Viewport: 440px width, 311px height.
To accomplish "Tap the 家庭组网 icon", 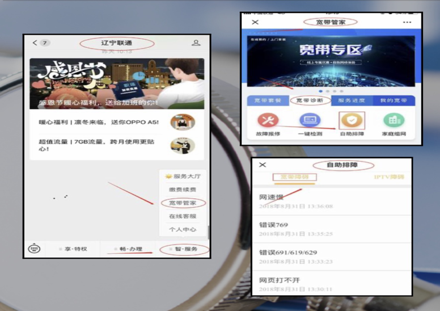I will coord(394,120).
